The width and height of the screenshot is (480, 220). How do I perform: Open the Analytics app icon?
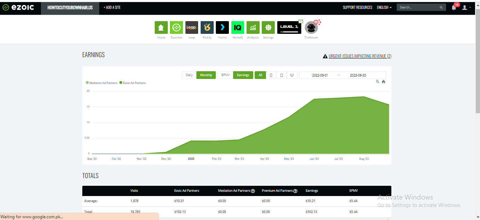253,28
